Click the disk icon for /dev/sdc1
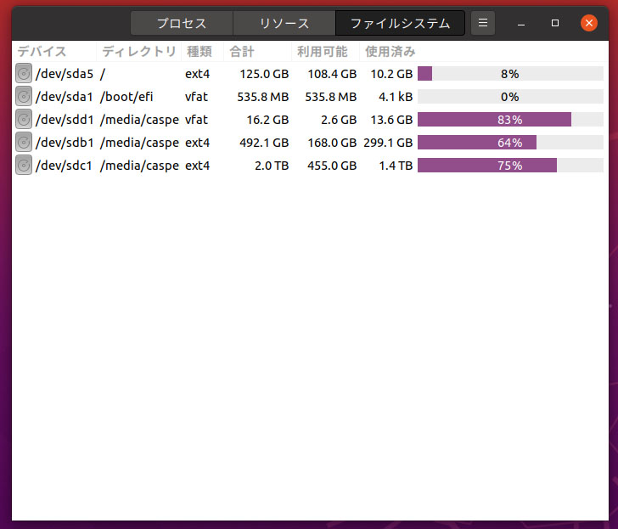 pyautogui.click(x=24, y=166)
